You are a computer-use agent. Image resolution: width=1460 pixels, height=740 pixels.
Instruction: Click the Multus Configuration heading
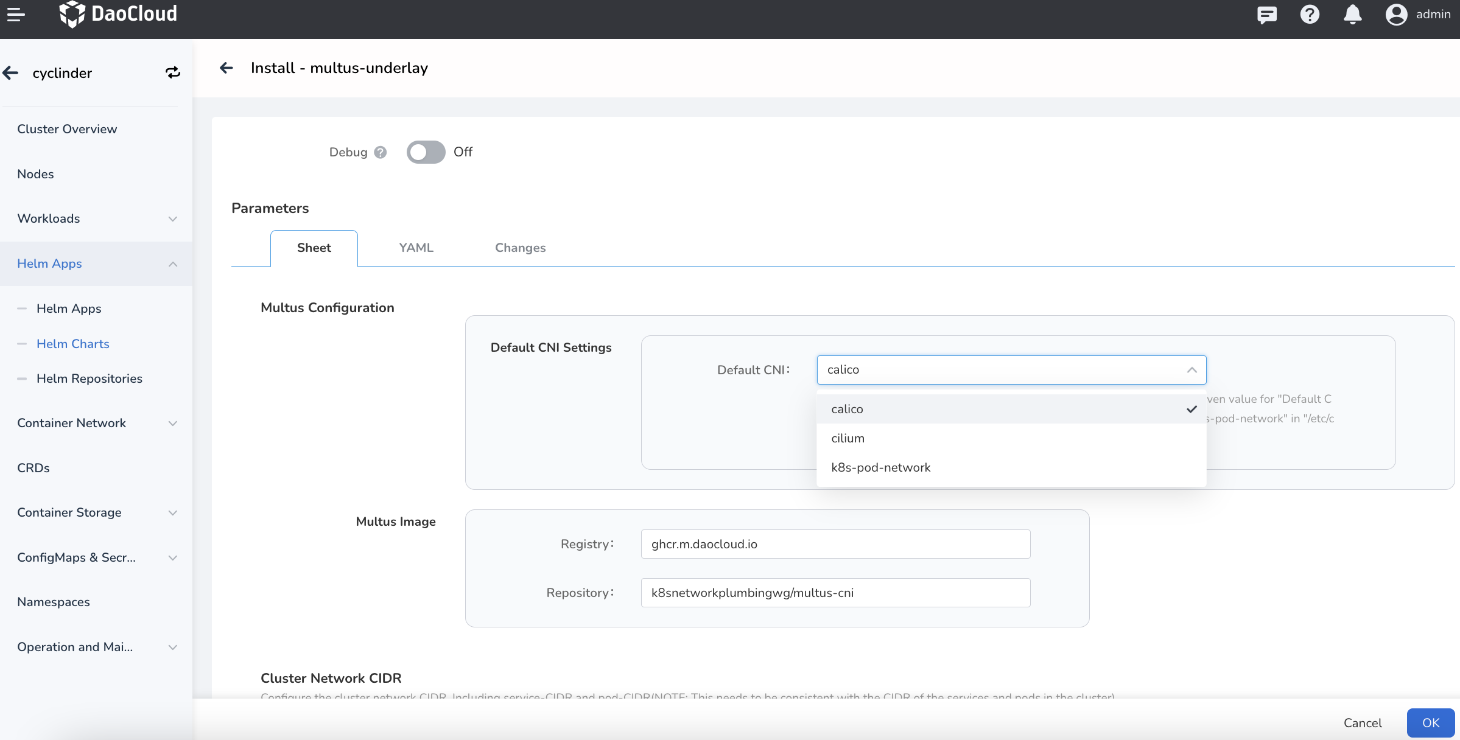coord(328,308)
